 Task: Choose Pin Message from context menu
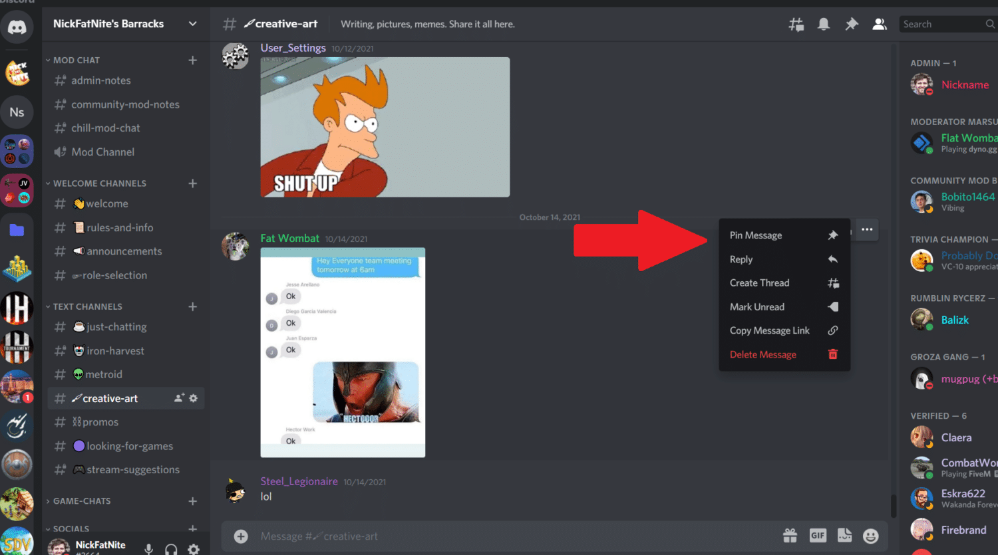click(x=784, y=235)
